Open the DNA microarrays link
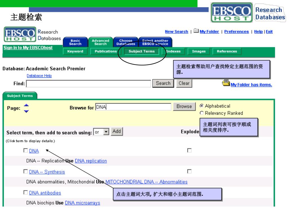The width and height of the screenshot is (289, 217). point(83,203)
